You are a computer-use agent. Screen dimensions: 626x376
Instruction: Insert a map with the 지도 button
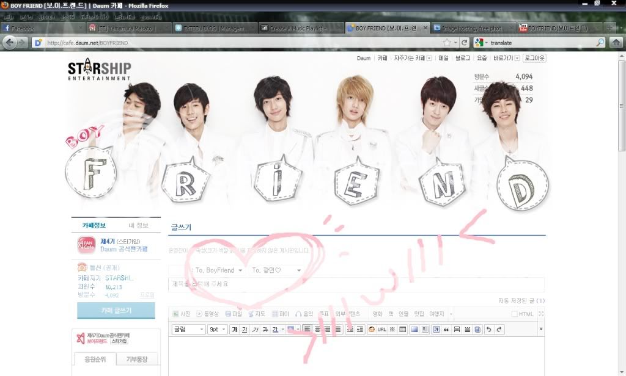point(257,314)
